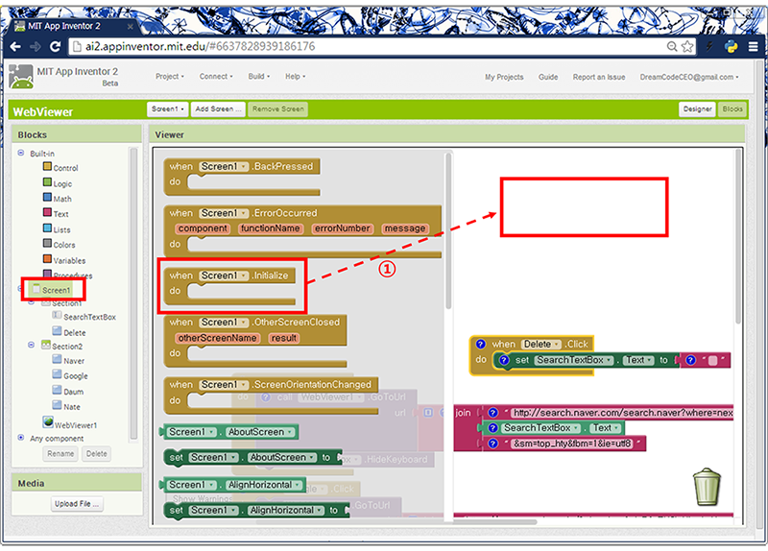Select the Control blocks category
The width and height of the screenshot is (768, 551).
click(60, 167)
